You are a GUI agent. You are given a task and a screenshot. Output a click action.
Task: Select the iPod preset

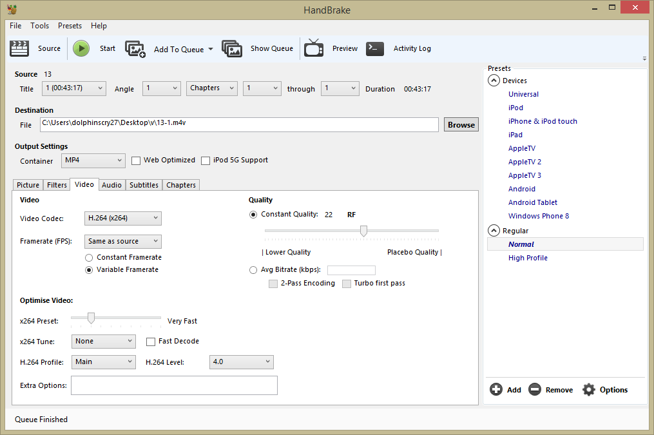515,108
